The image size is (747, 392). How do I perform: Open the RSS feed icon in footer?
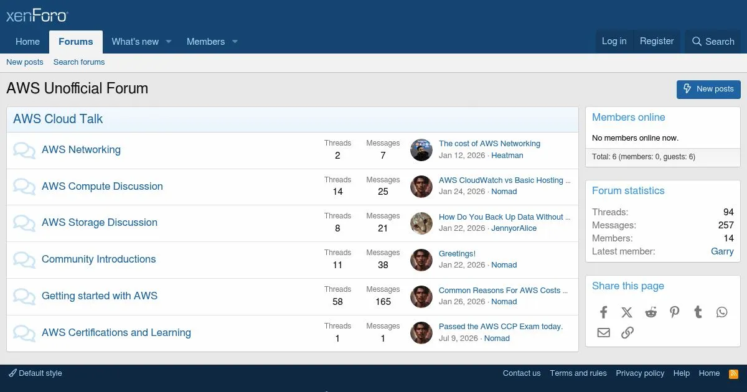point(733,373)
